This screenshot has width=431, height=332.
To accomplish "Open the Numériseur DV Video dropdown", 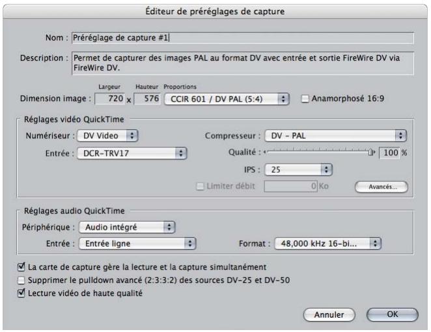I will 107,136.
